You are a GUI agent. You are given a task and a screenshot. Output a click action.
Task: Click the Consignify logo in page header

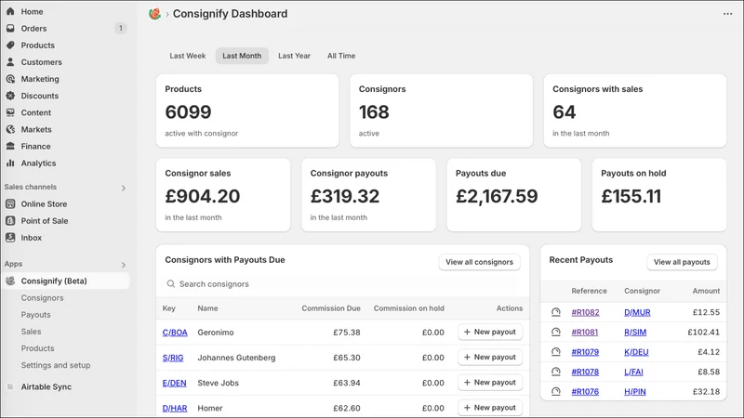click(154, 14)
